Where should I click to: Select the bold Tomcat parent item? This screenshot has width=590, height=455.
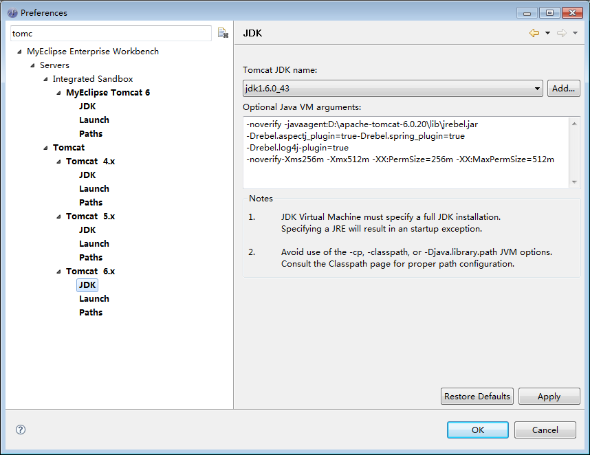pos(69,147)
